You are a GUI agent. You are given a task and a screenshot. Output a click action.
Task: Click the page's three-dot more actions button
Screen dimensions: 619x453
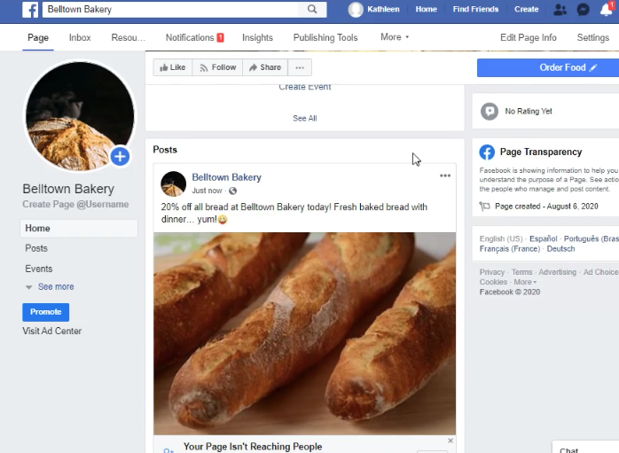tap(300, 67)
